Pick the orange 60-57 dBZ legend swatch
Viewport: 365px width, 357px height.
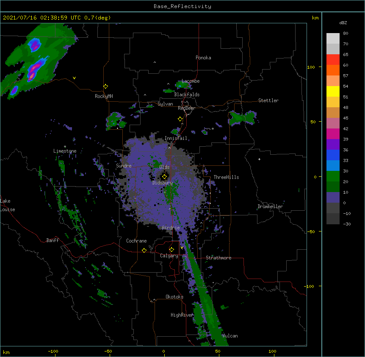tap(333, 70)
